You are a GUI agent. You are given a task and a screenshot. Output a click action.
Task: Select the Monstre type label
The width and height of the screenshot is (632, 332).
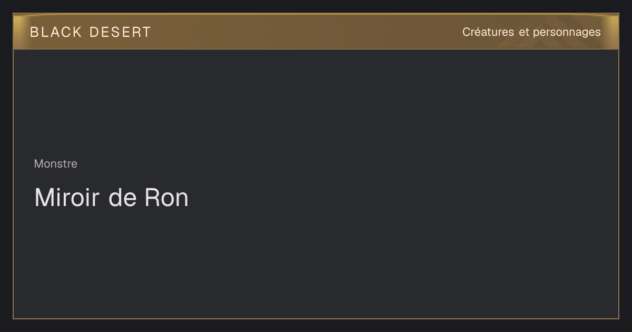(56, 164)
